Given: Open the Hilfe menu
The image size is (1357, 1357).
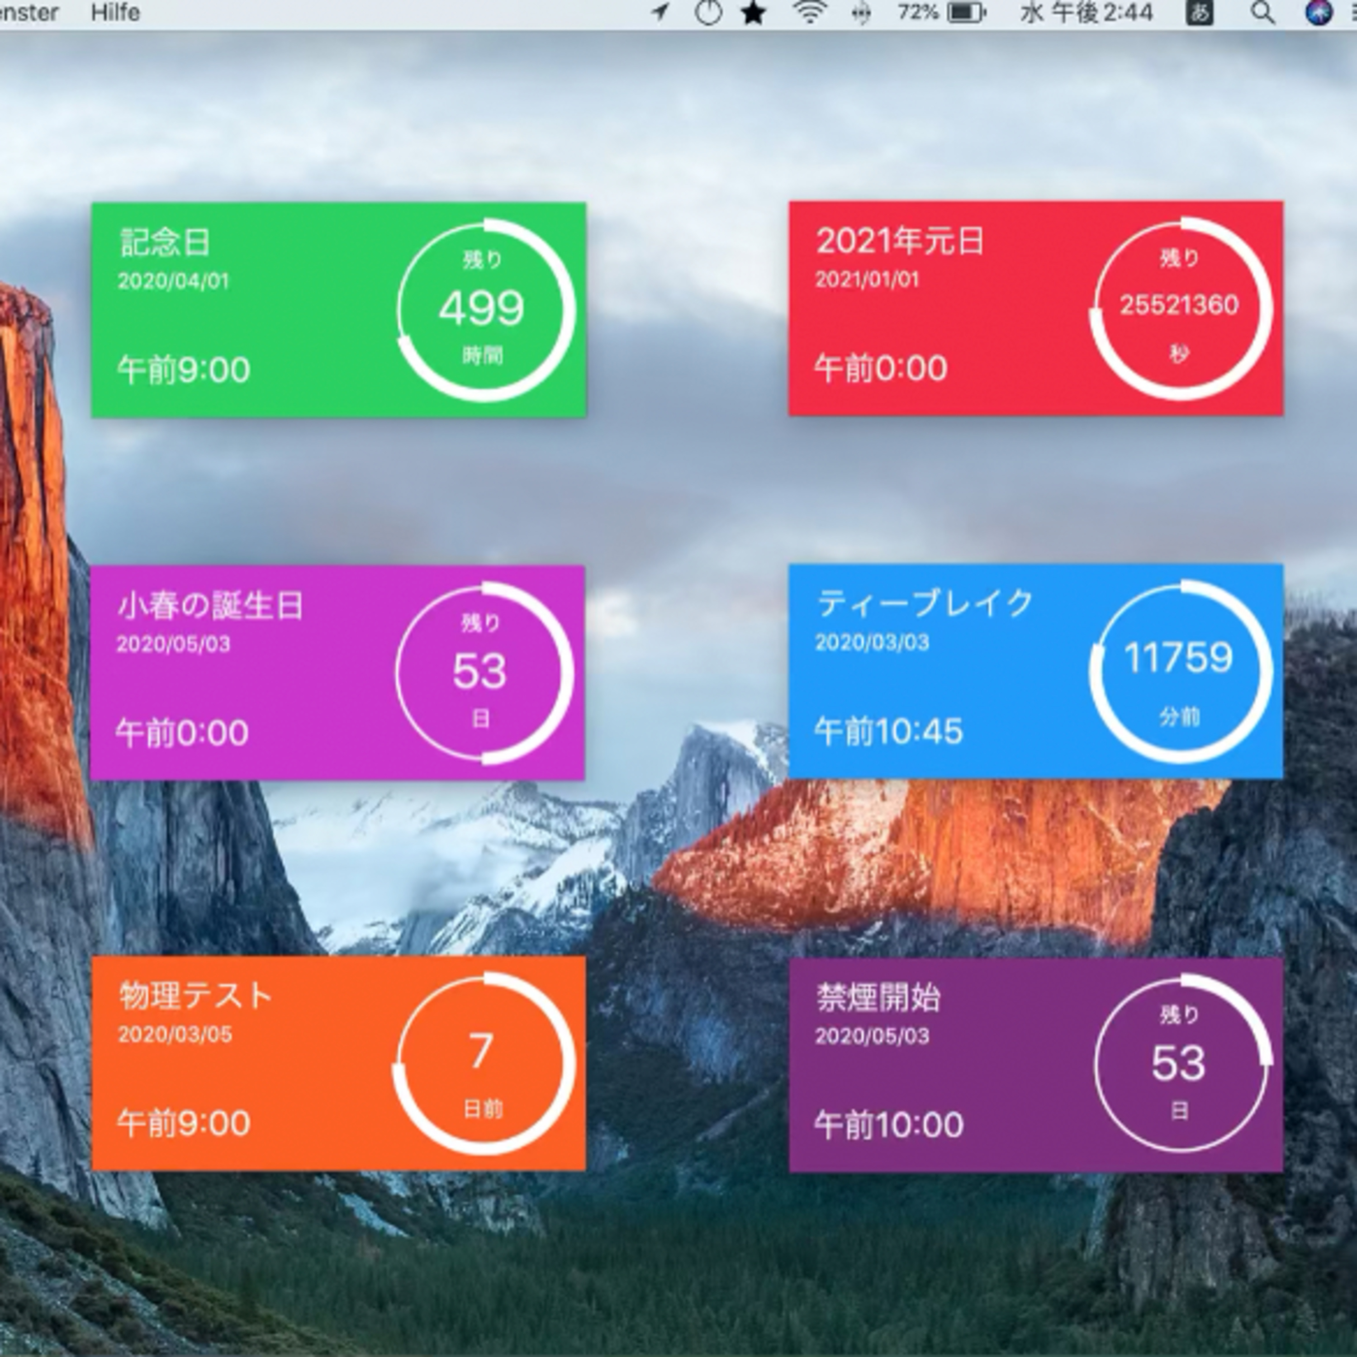Looking at the screenshot, I should coord(115,13).
